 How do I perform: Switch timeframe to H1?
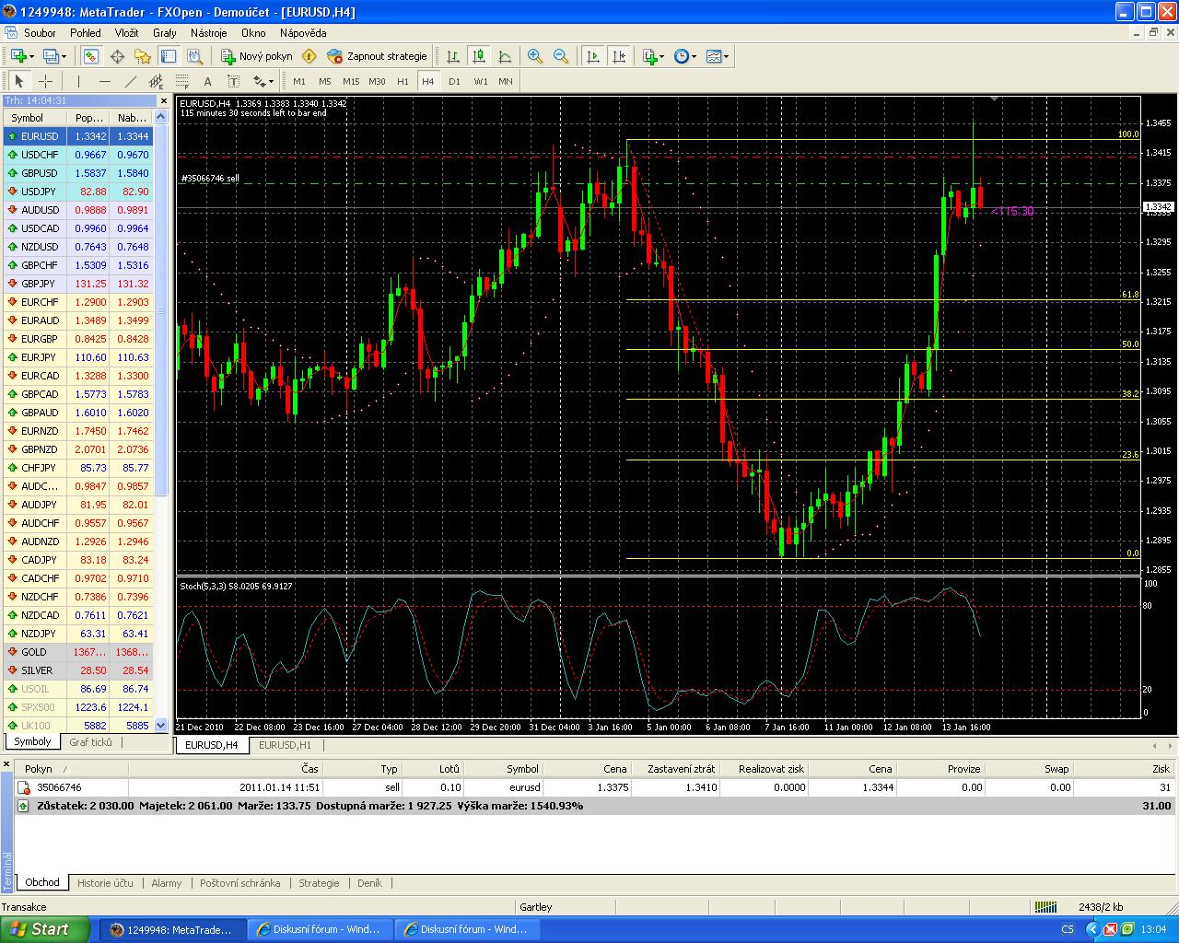point(403,81)
